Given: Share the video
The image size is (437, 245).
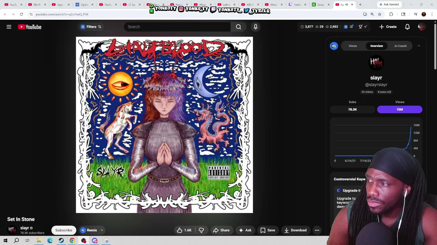Looking at the screenshot, I should click(x=221, y=230).
